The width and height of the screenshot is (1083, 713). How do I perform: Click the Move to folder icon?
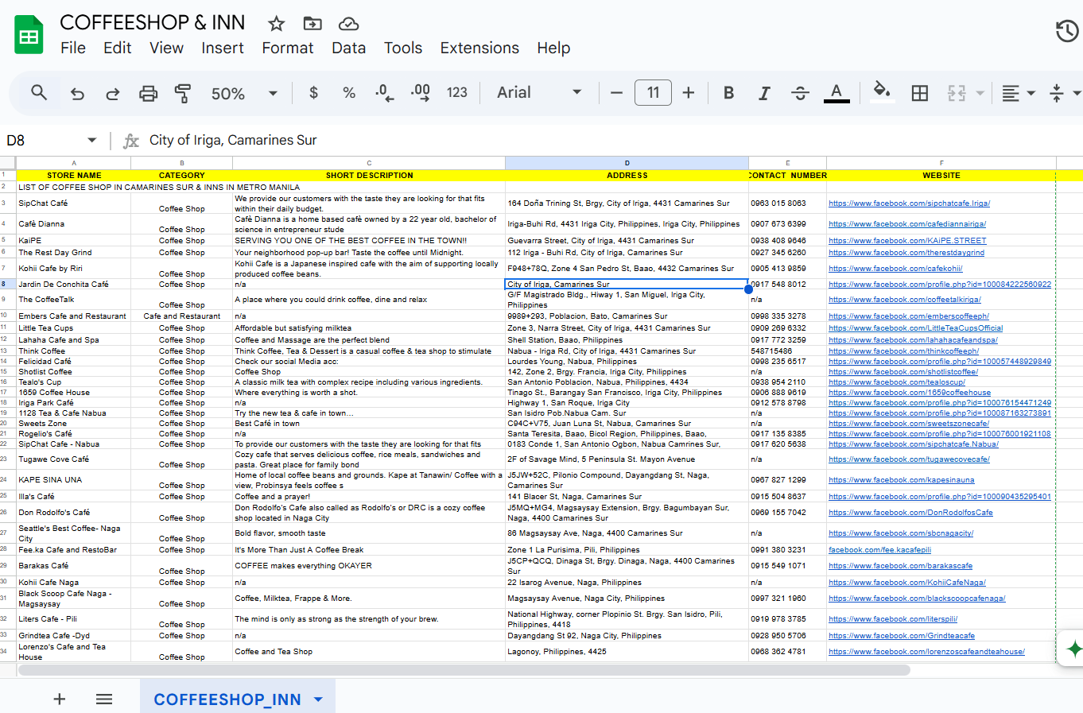[x=312, y=23]
